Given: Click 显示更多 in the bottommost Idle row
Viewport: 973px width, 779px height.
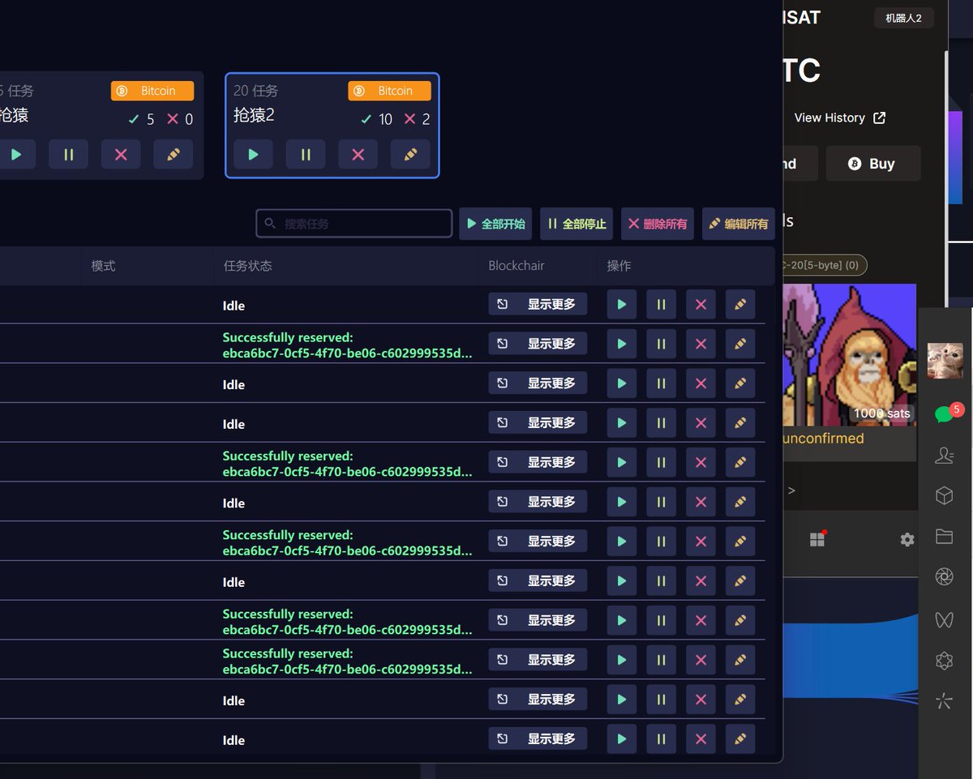Looking at the screenshot, I should pos(538,738).
